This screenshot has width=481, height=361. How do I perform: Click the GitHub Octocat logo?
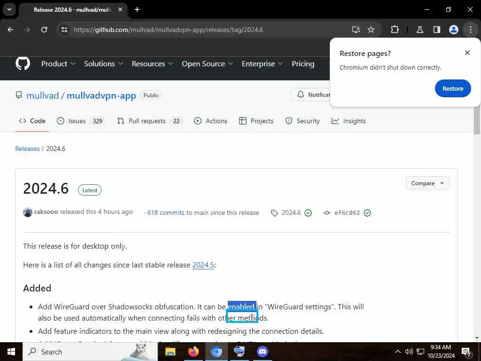click(x=23, y=63)
